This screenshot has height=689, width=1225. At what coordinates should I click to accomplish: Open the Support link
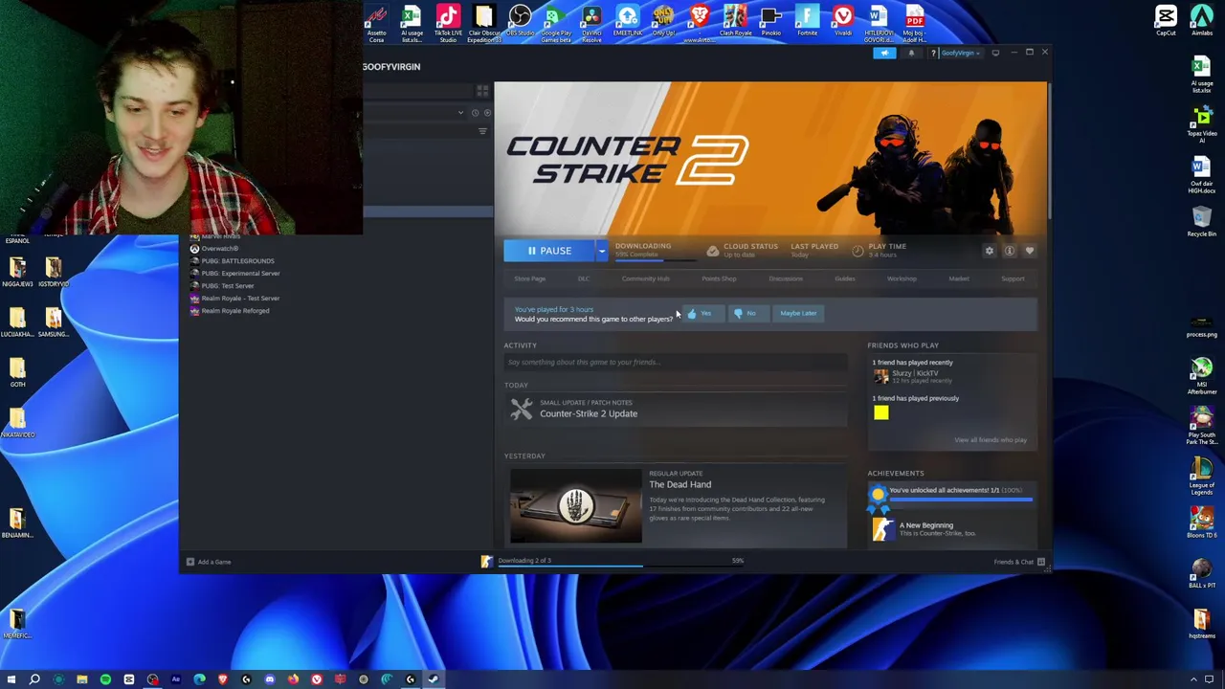pyautogui.click(x=1013, y=278)
